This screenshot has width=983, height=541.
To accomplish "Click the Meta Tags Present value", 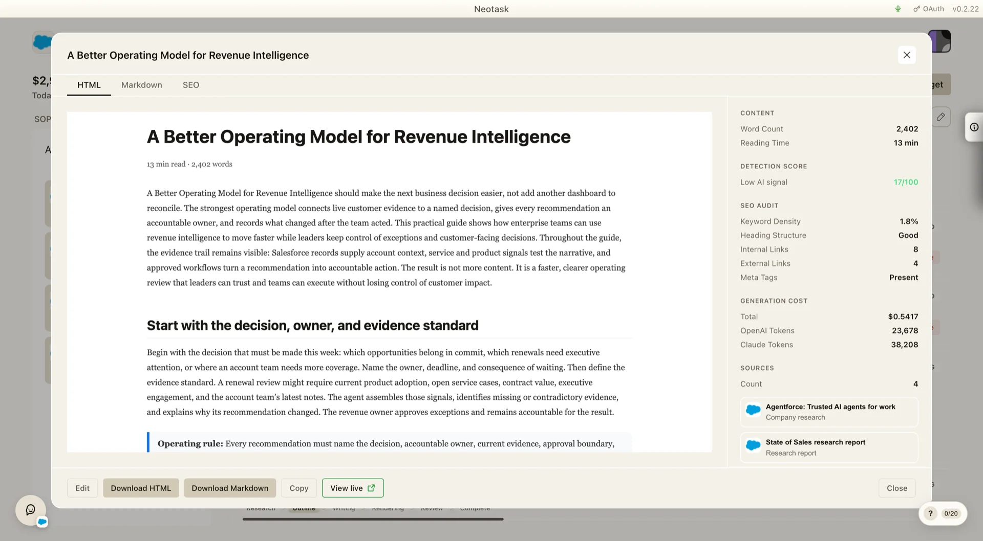I will click(904, 278).
